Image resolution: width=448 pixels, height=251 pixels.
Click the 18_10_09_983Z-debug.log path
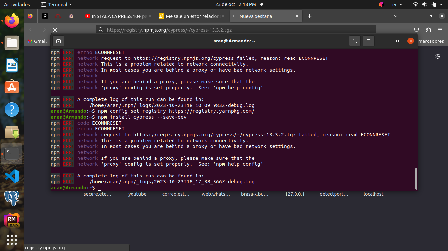tap(172, 105)
